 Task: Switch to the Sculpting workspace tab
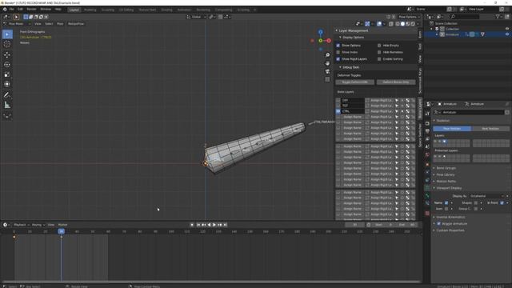click(108, 10)
